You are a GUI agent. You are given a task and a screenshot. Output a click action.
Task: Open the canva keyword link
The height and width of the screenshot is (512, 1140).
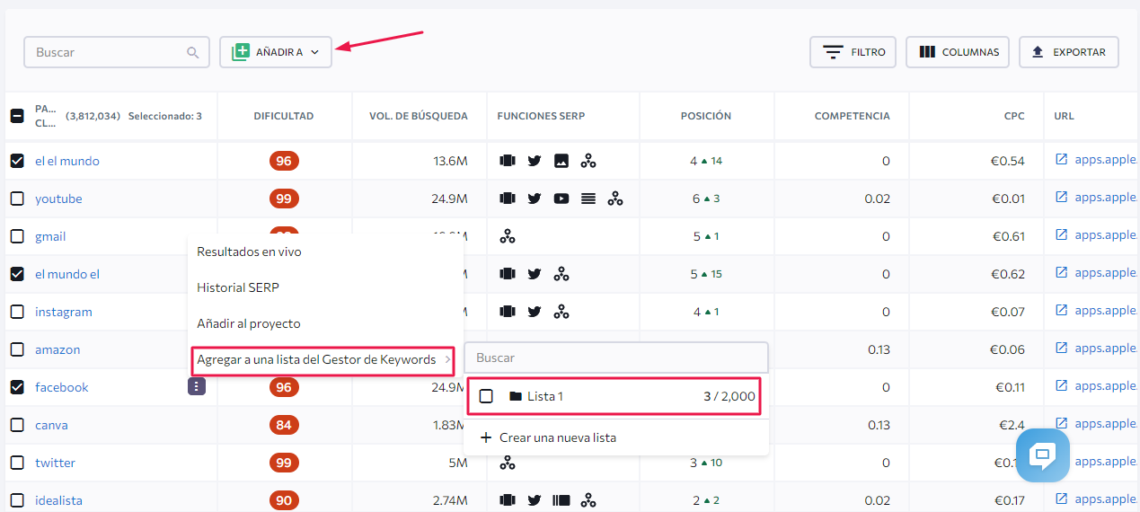coord(51,425)
